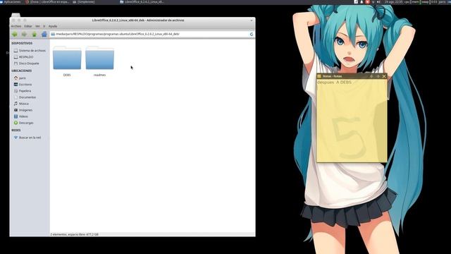Click the Notas note menu icon

click(319, 76)
